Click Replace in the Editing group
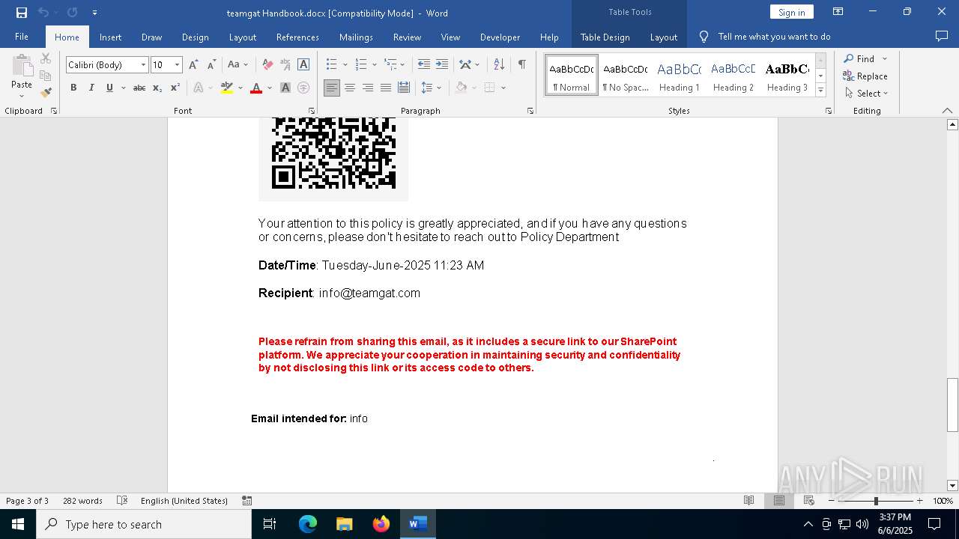 tap(865, 76)
